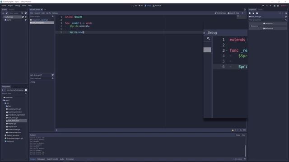Play the current scene with the clapperboard icon
This screenshot has width=289, height=162.
coord(275,6)
